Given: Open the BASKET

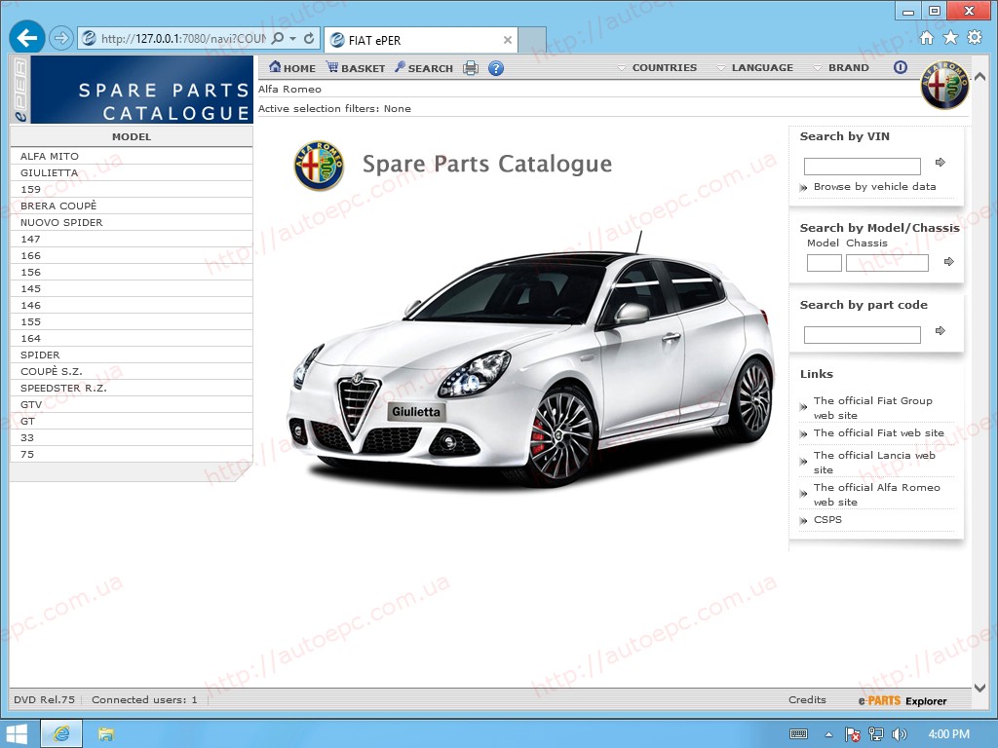Looking at the screenshot, I should (x=356, y=68).
